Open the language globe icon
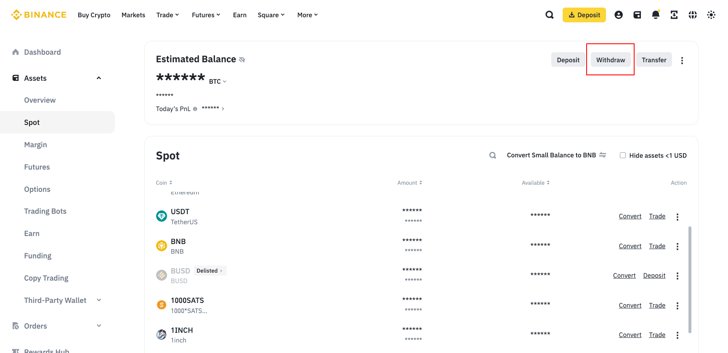The height and width of the screenshot is (353, 728). tap(693, 15)
